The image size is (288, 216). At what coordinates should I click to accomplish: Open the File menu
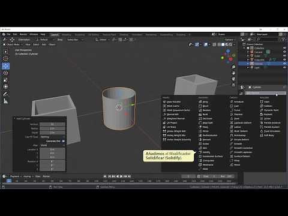(x=8, y=34)
